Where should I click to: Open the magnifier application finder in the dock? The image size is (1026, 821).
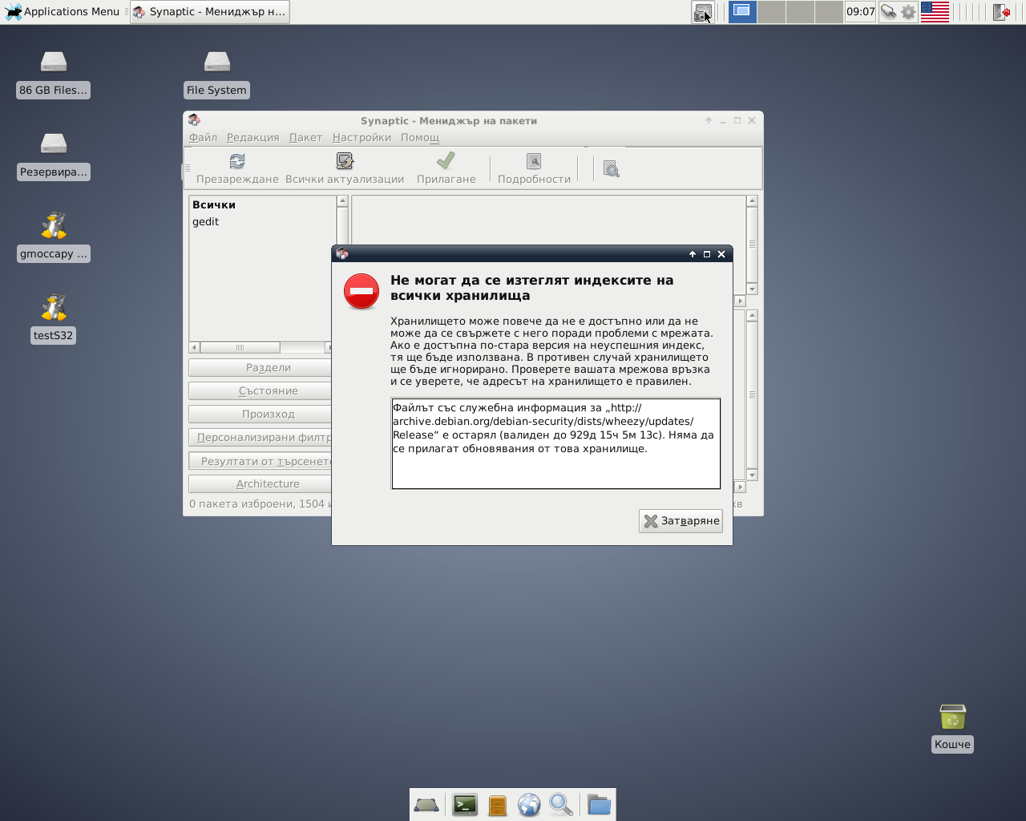coord(561,804)
